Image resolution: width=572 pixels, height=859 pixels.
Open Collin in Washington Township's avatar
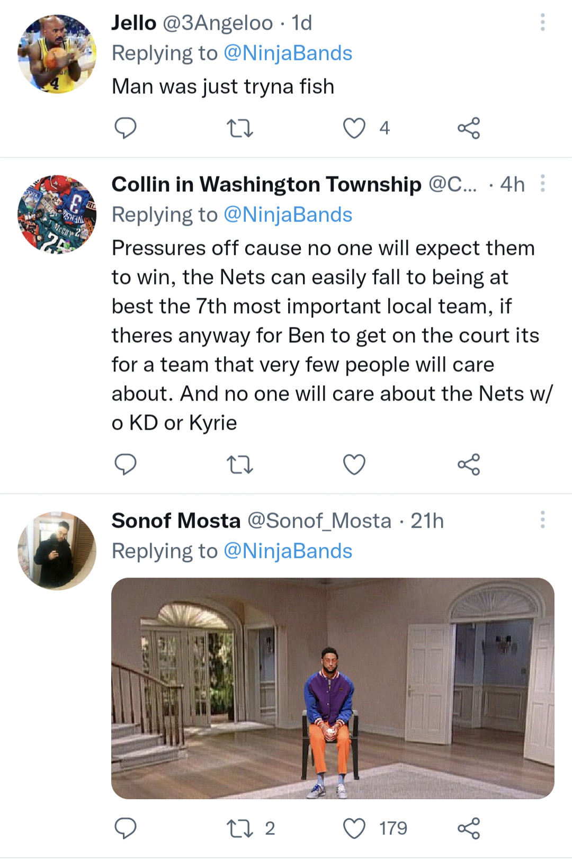coord(57,214)
